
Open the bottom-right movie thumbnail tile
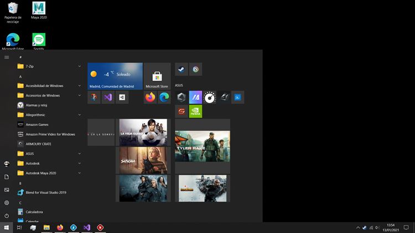[x=203, y=188]
